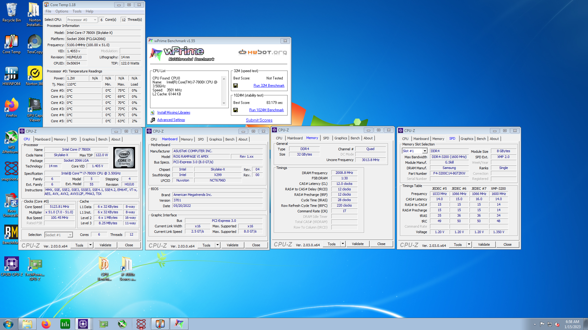This screenshot has width=588, height=330.
Task: Click the network icon in the system tray
Action: [550, 324]
